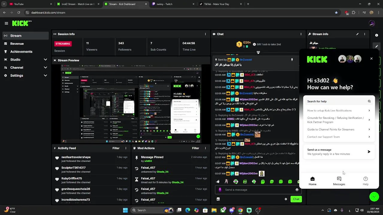This screenshot has width=383, height=215.
Task: Open Stream info three-dot menu
Action: point(364,34)
